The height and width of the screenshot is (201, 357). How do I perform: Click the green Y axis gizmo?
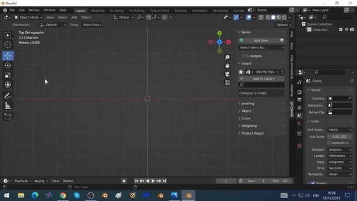(x=219, y=33)
